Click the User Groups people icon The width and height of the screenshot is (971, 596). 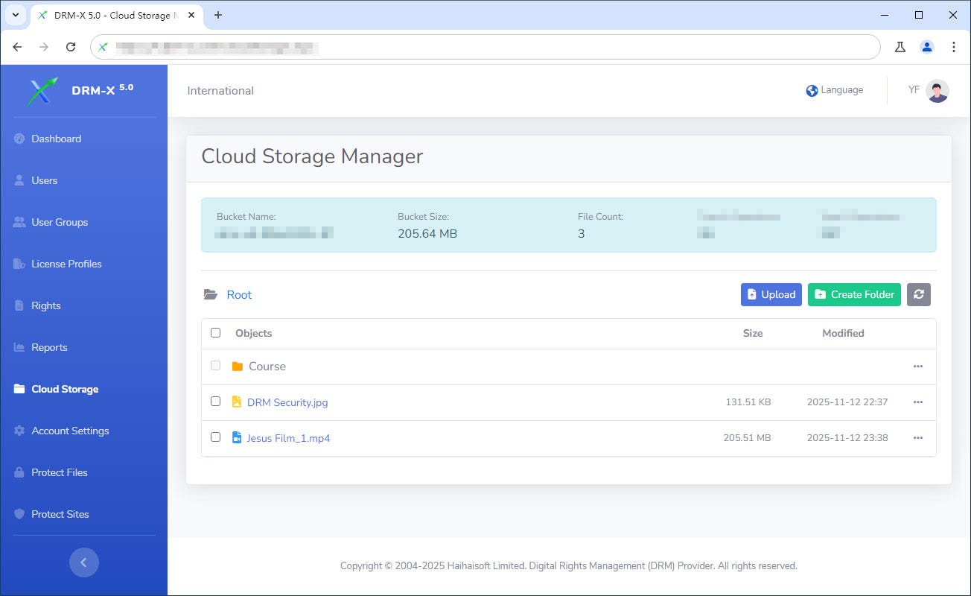pyautogui.click(x=19, y=222)
